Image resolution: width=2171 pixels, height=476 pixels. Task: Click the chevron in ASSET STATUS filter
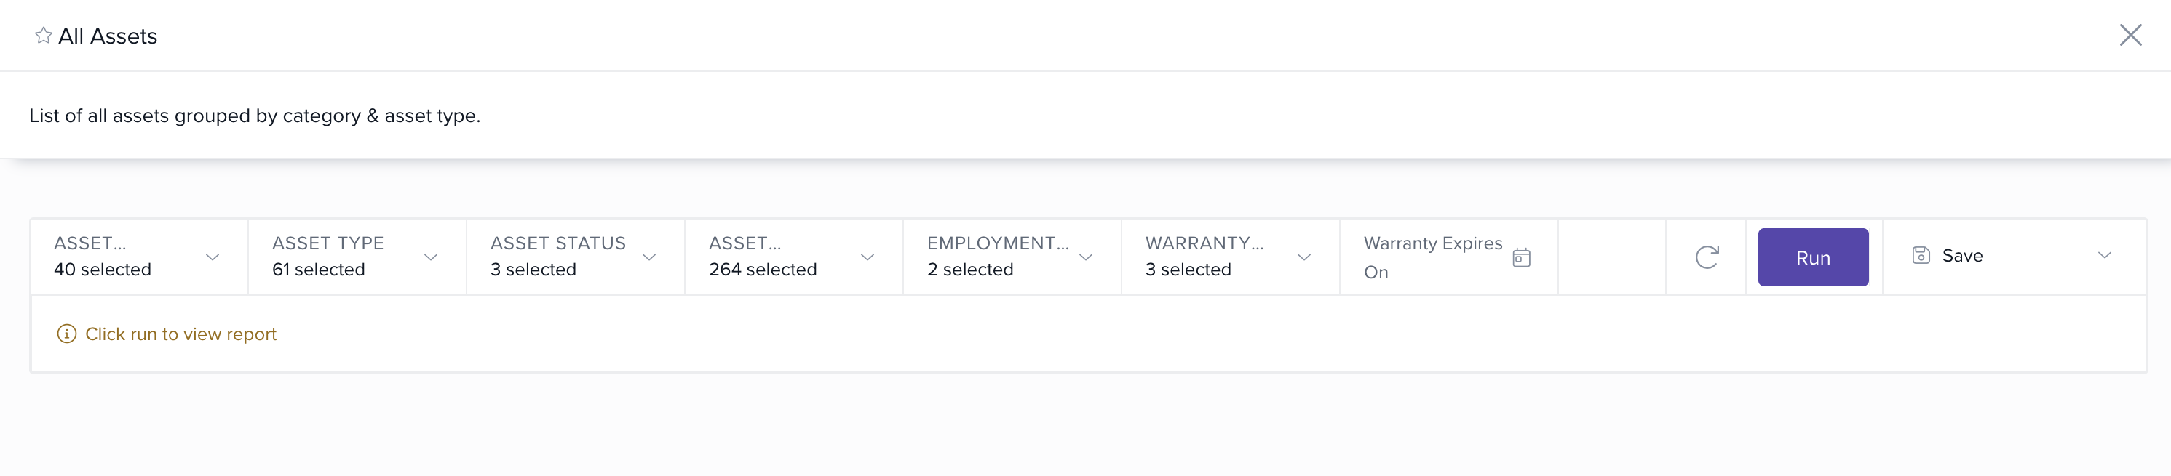pos(649,257)
